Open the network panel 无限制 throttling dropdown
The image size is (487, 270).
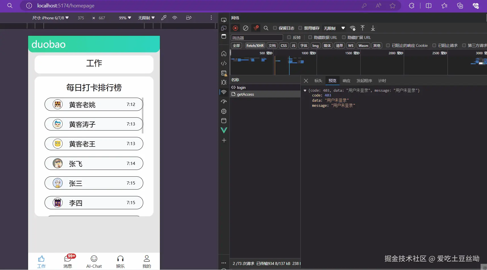[334, 28]
